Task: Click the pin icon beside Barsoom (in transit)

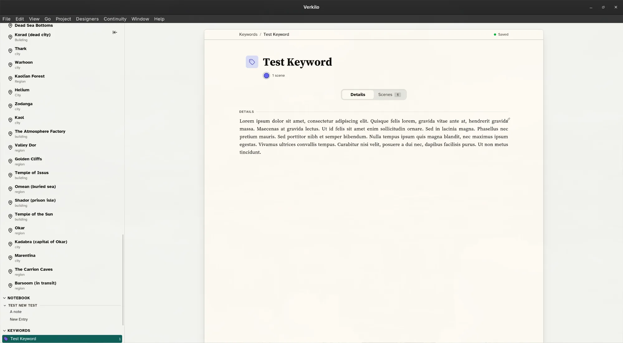Action: click(10, 286)
